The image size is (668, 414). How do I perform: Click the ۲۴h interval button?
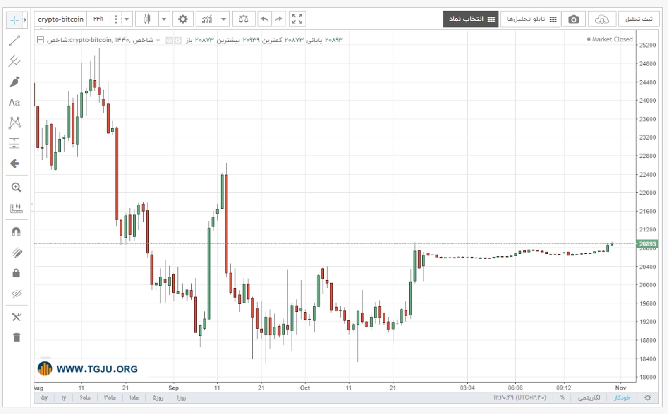tap(98, 19)
